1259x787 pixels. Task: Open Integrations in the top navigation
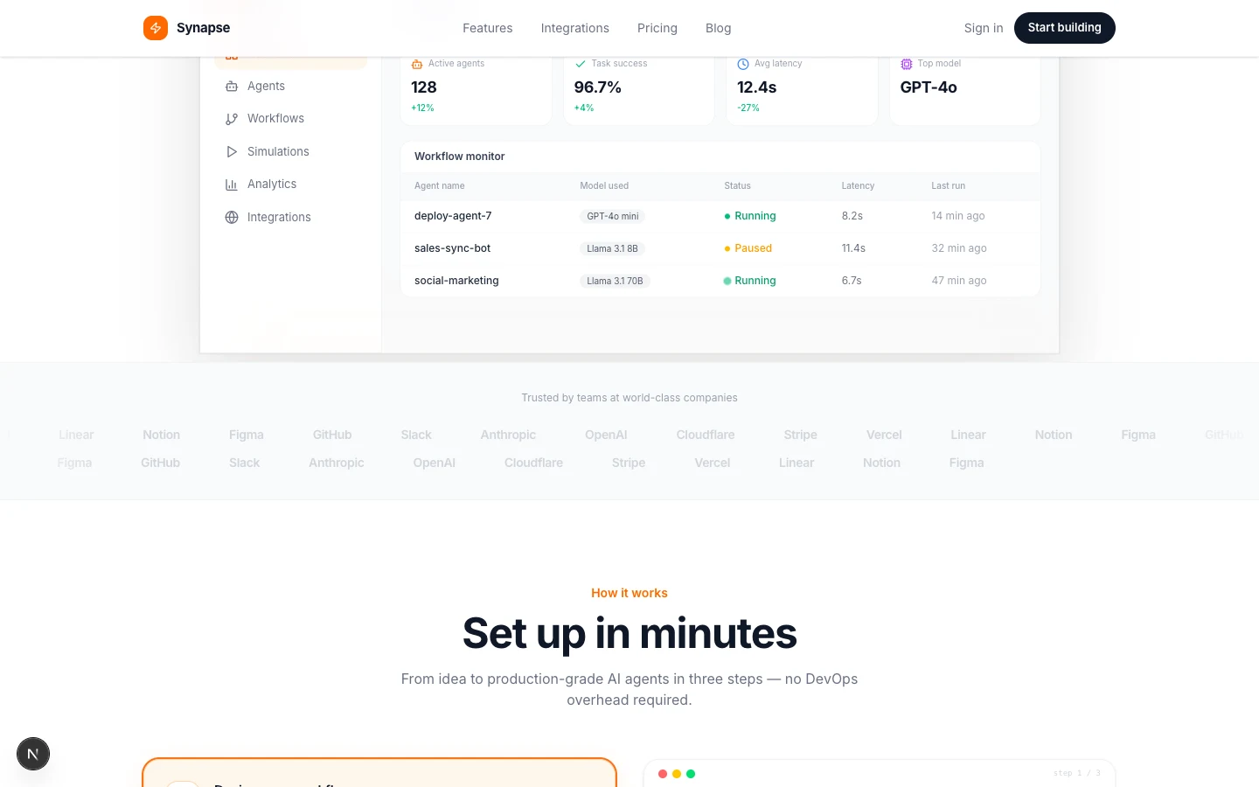coord(575,28)
